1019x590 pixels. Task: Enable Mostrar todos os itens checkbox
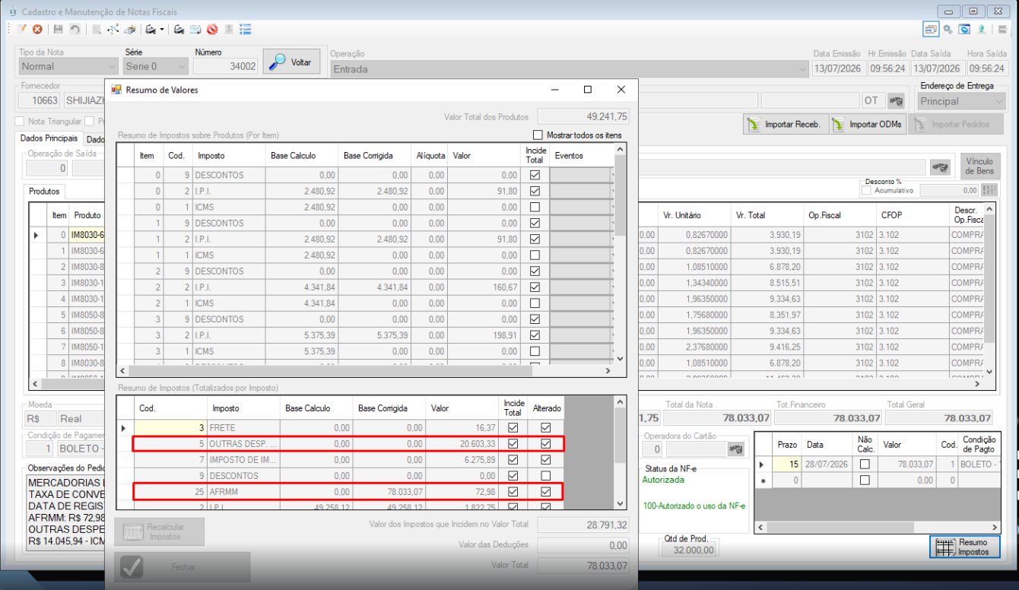pos(538,135)
